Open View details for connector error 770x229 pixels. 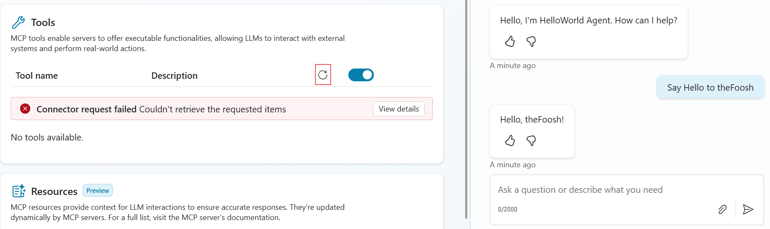[x=399, y=109]
